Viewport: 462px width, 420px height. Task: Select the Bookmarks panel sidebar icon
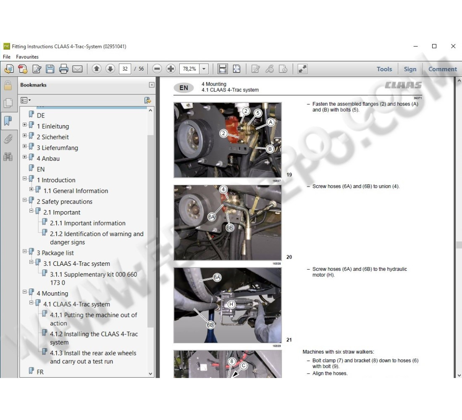click(8, 121)
